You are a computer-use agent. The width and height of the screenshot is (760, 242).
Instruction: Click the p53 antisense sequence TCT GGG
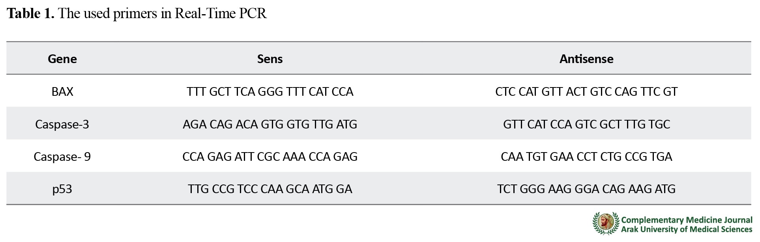[x=586, y=189]
